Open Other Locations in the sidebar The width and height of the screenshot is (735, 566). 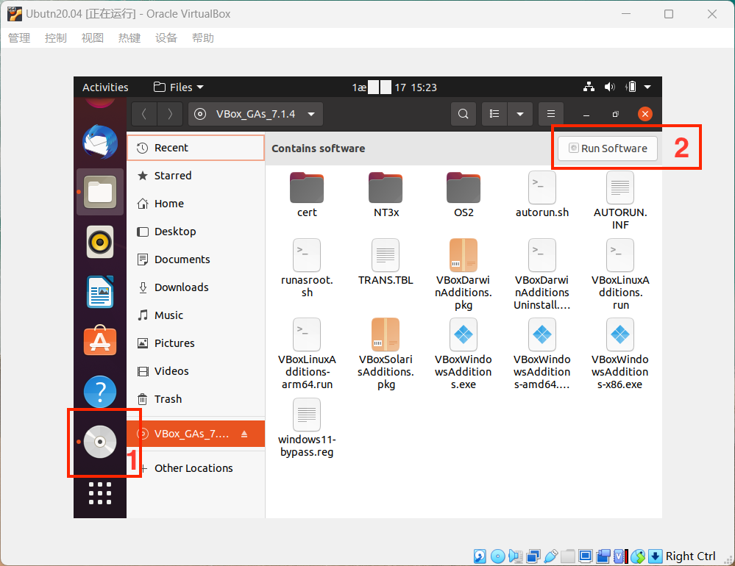pyautogui.click(x=196, y=468)
